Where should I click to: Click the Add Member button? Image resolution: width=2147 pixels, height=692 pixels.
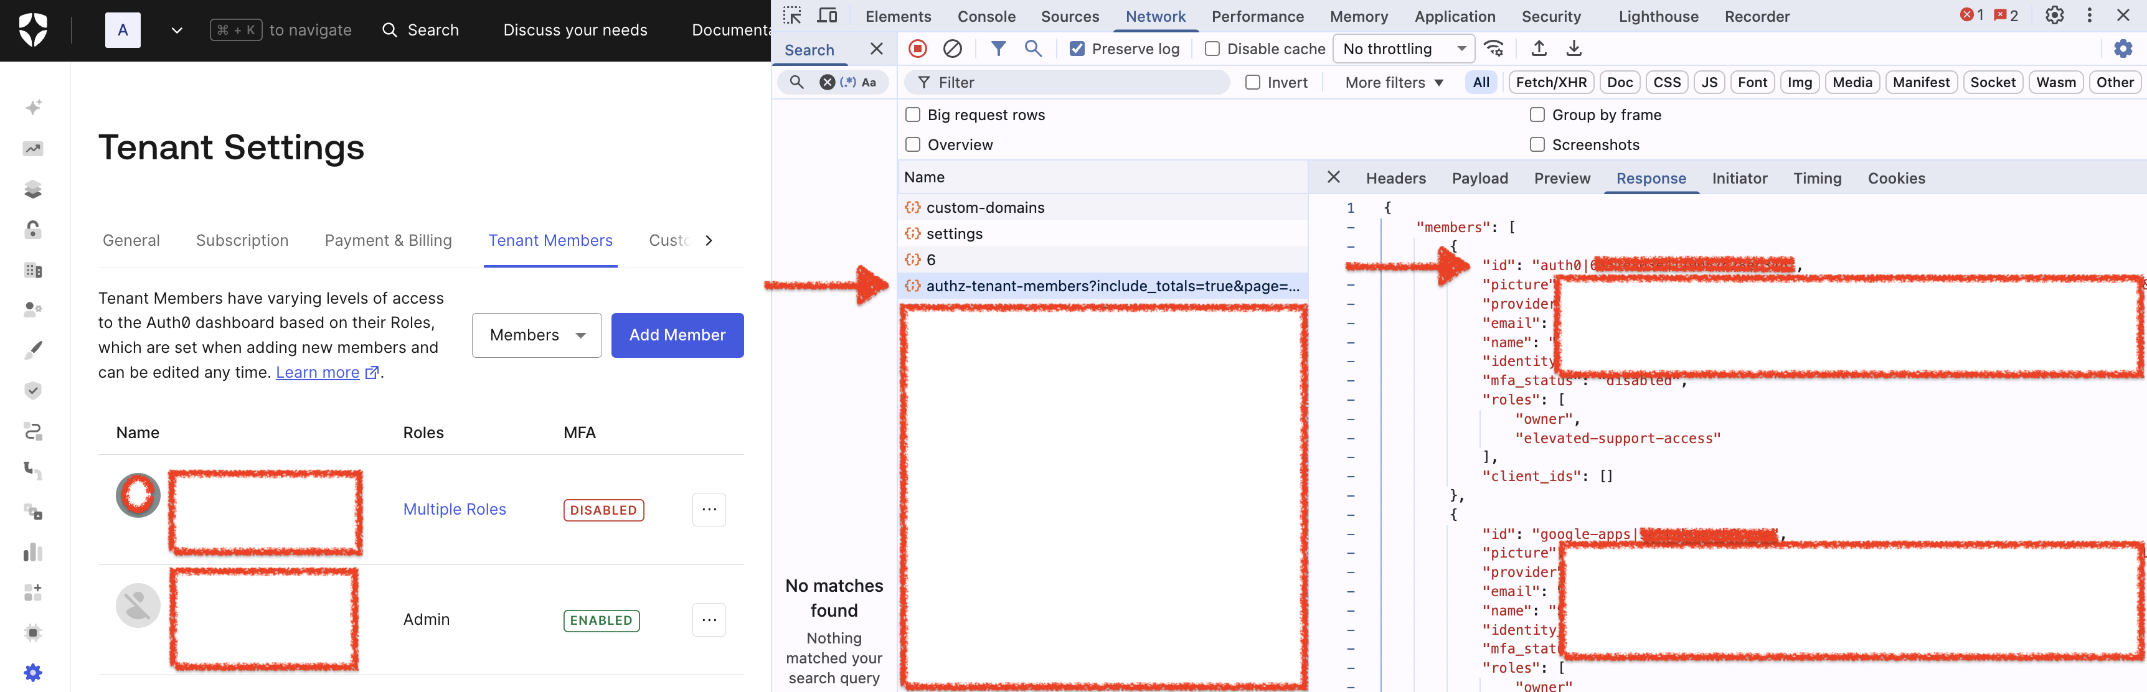[677, 335]
